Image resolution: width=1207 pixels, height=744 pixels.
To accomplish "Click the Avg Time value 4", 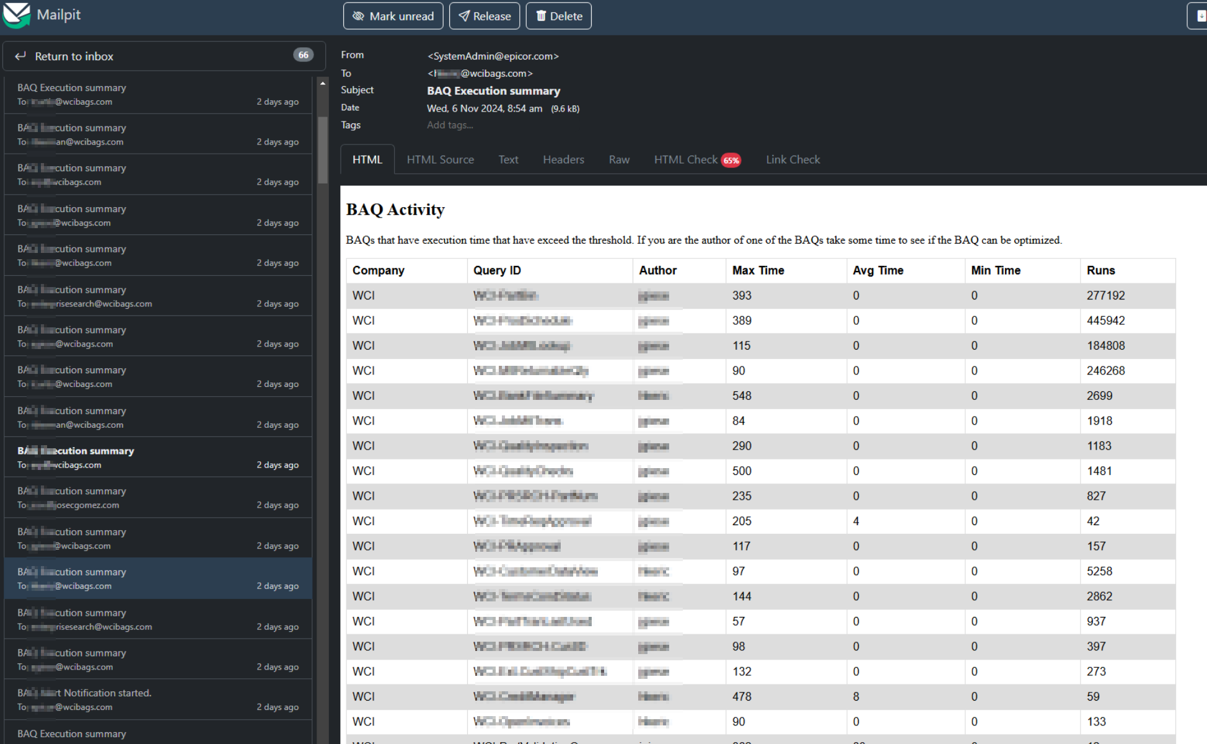I will 856,521.
